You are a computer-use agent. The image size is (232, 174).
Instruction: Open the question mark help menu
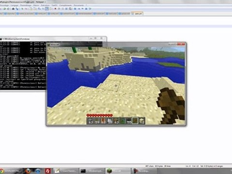[x=87, y=5]
